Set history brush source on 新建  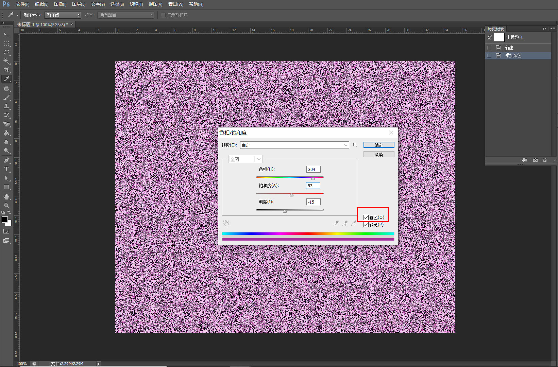(x=489, y=48)
